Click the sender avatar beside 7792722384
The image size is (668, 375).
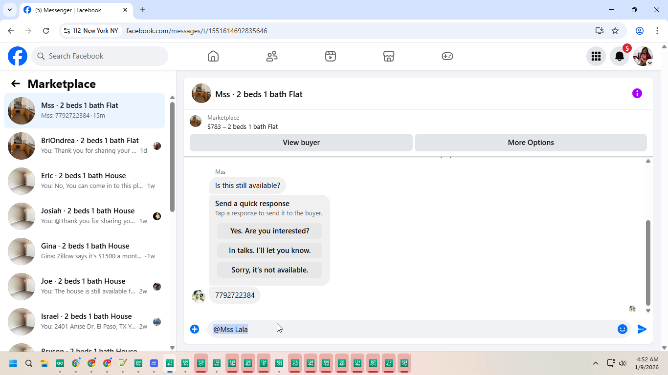pyautogui.click(x=198, y=296)
